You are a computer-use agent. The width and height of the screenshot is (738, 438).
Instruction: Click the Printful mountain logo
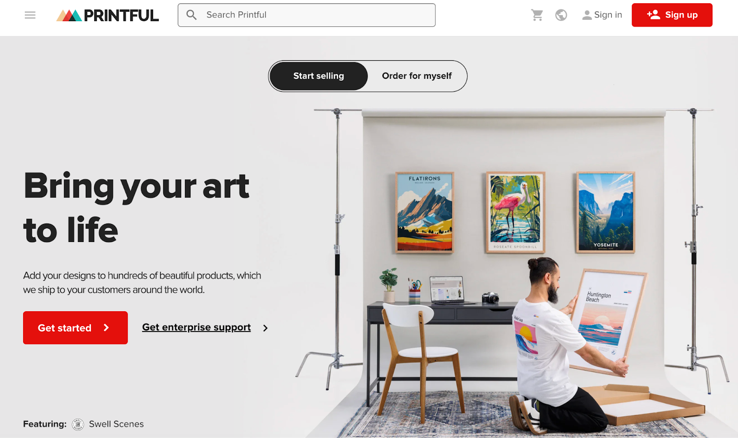click(69, 16)
